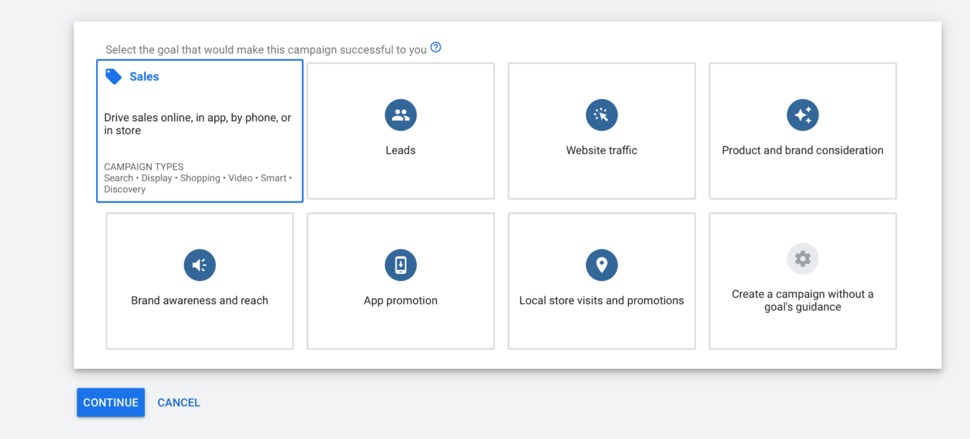Image resolution: width=970 pixels, height=439 pixels.
Task: Choose the Sales goal title
Action: 144,76
